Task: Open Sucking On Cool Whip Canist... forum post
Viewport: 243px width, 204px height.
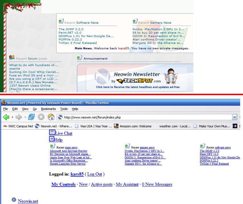Action: pyautogui.click(x=34, y=72)
